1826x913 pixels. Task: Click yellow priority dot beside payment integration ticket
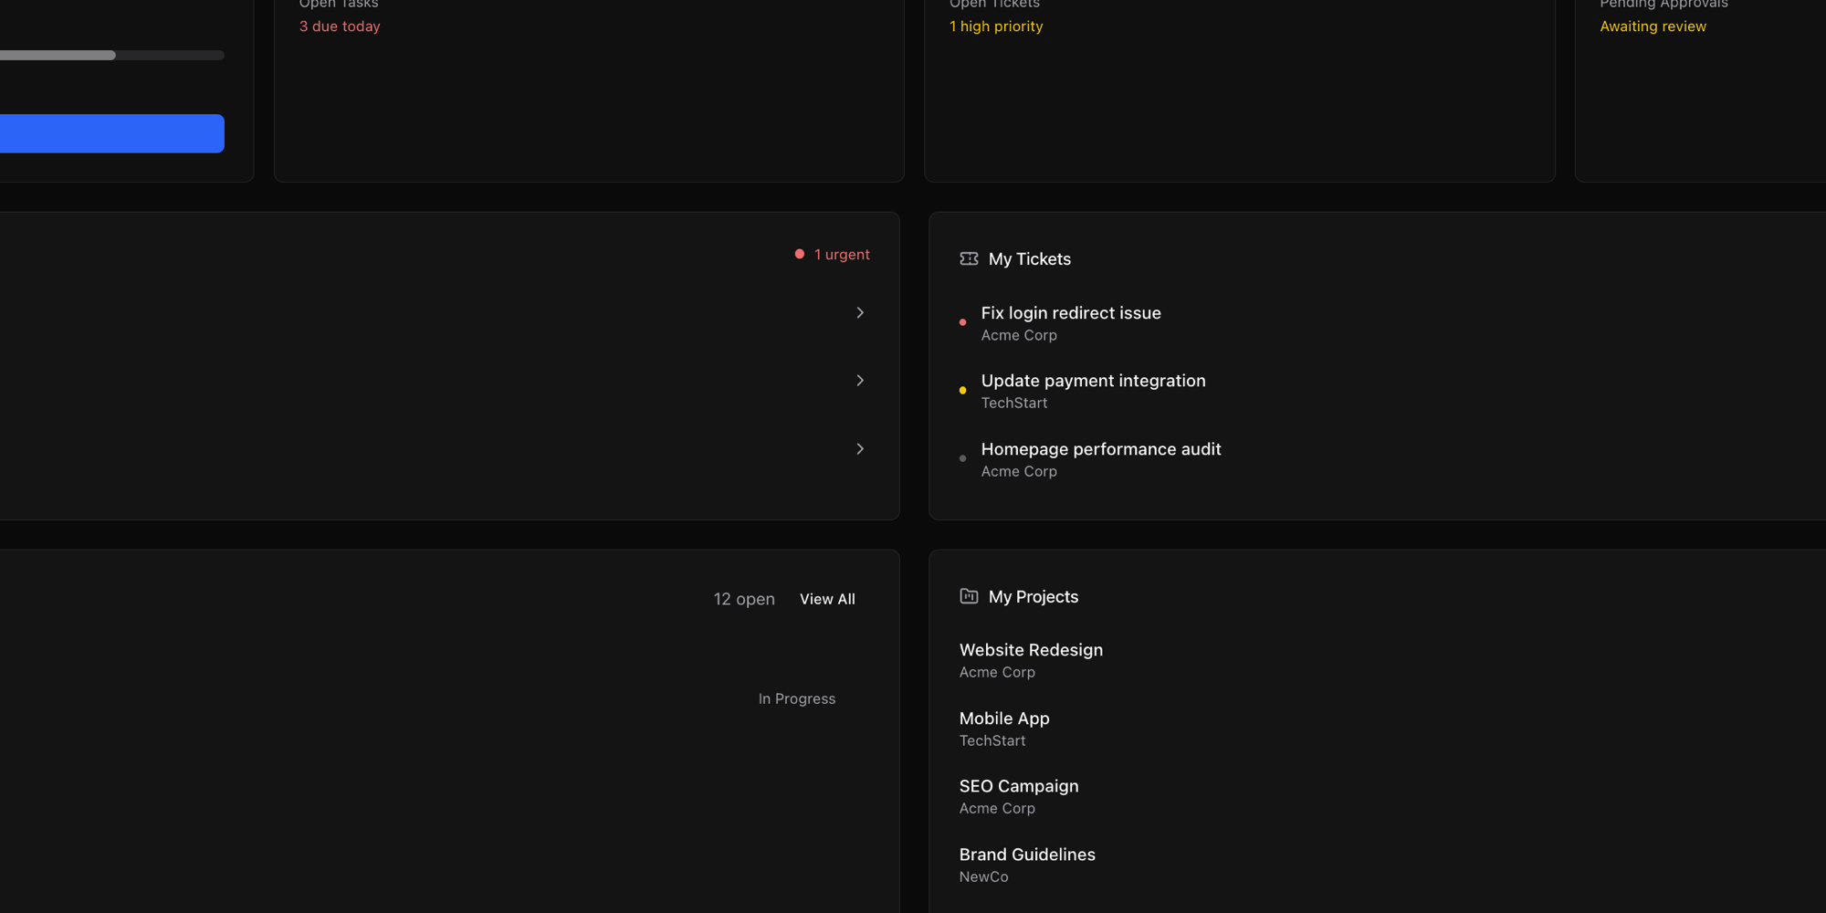point(962,390)
